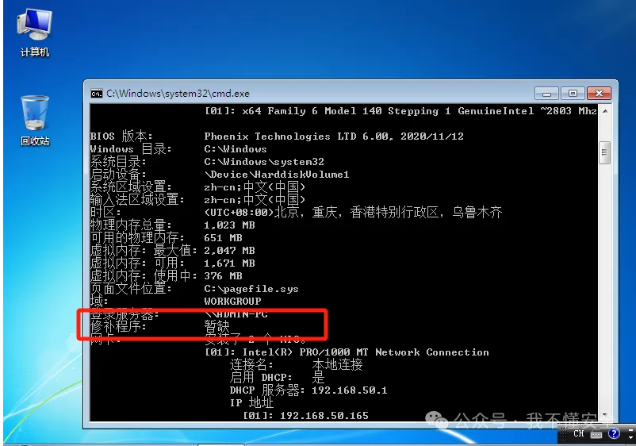Click the IP address '192.168.50.165' line

[305, 416]
